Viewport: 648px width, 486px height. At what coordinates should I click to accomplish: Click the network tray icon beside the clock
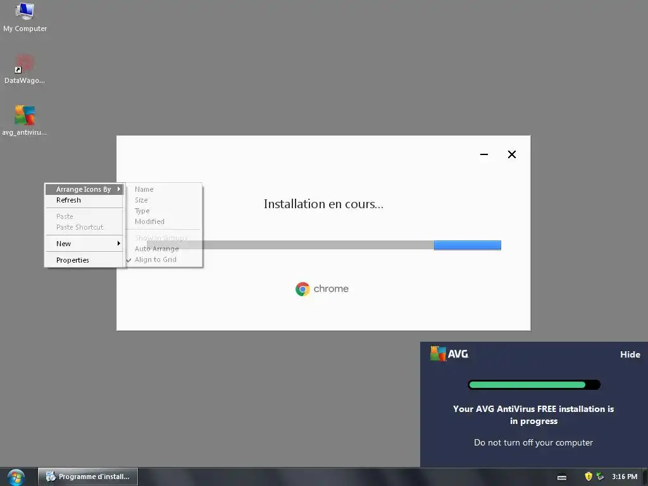click(x=600, y=477)
